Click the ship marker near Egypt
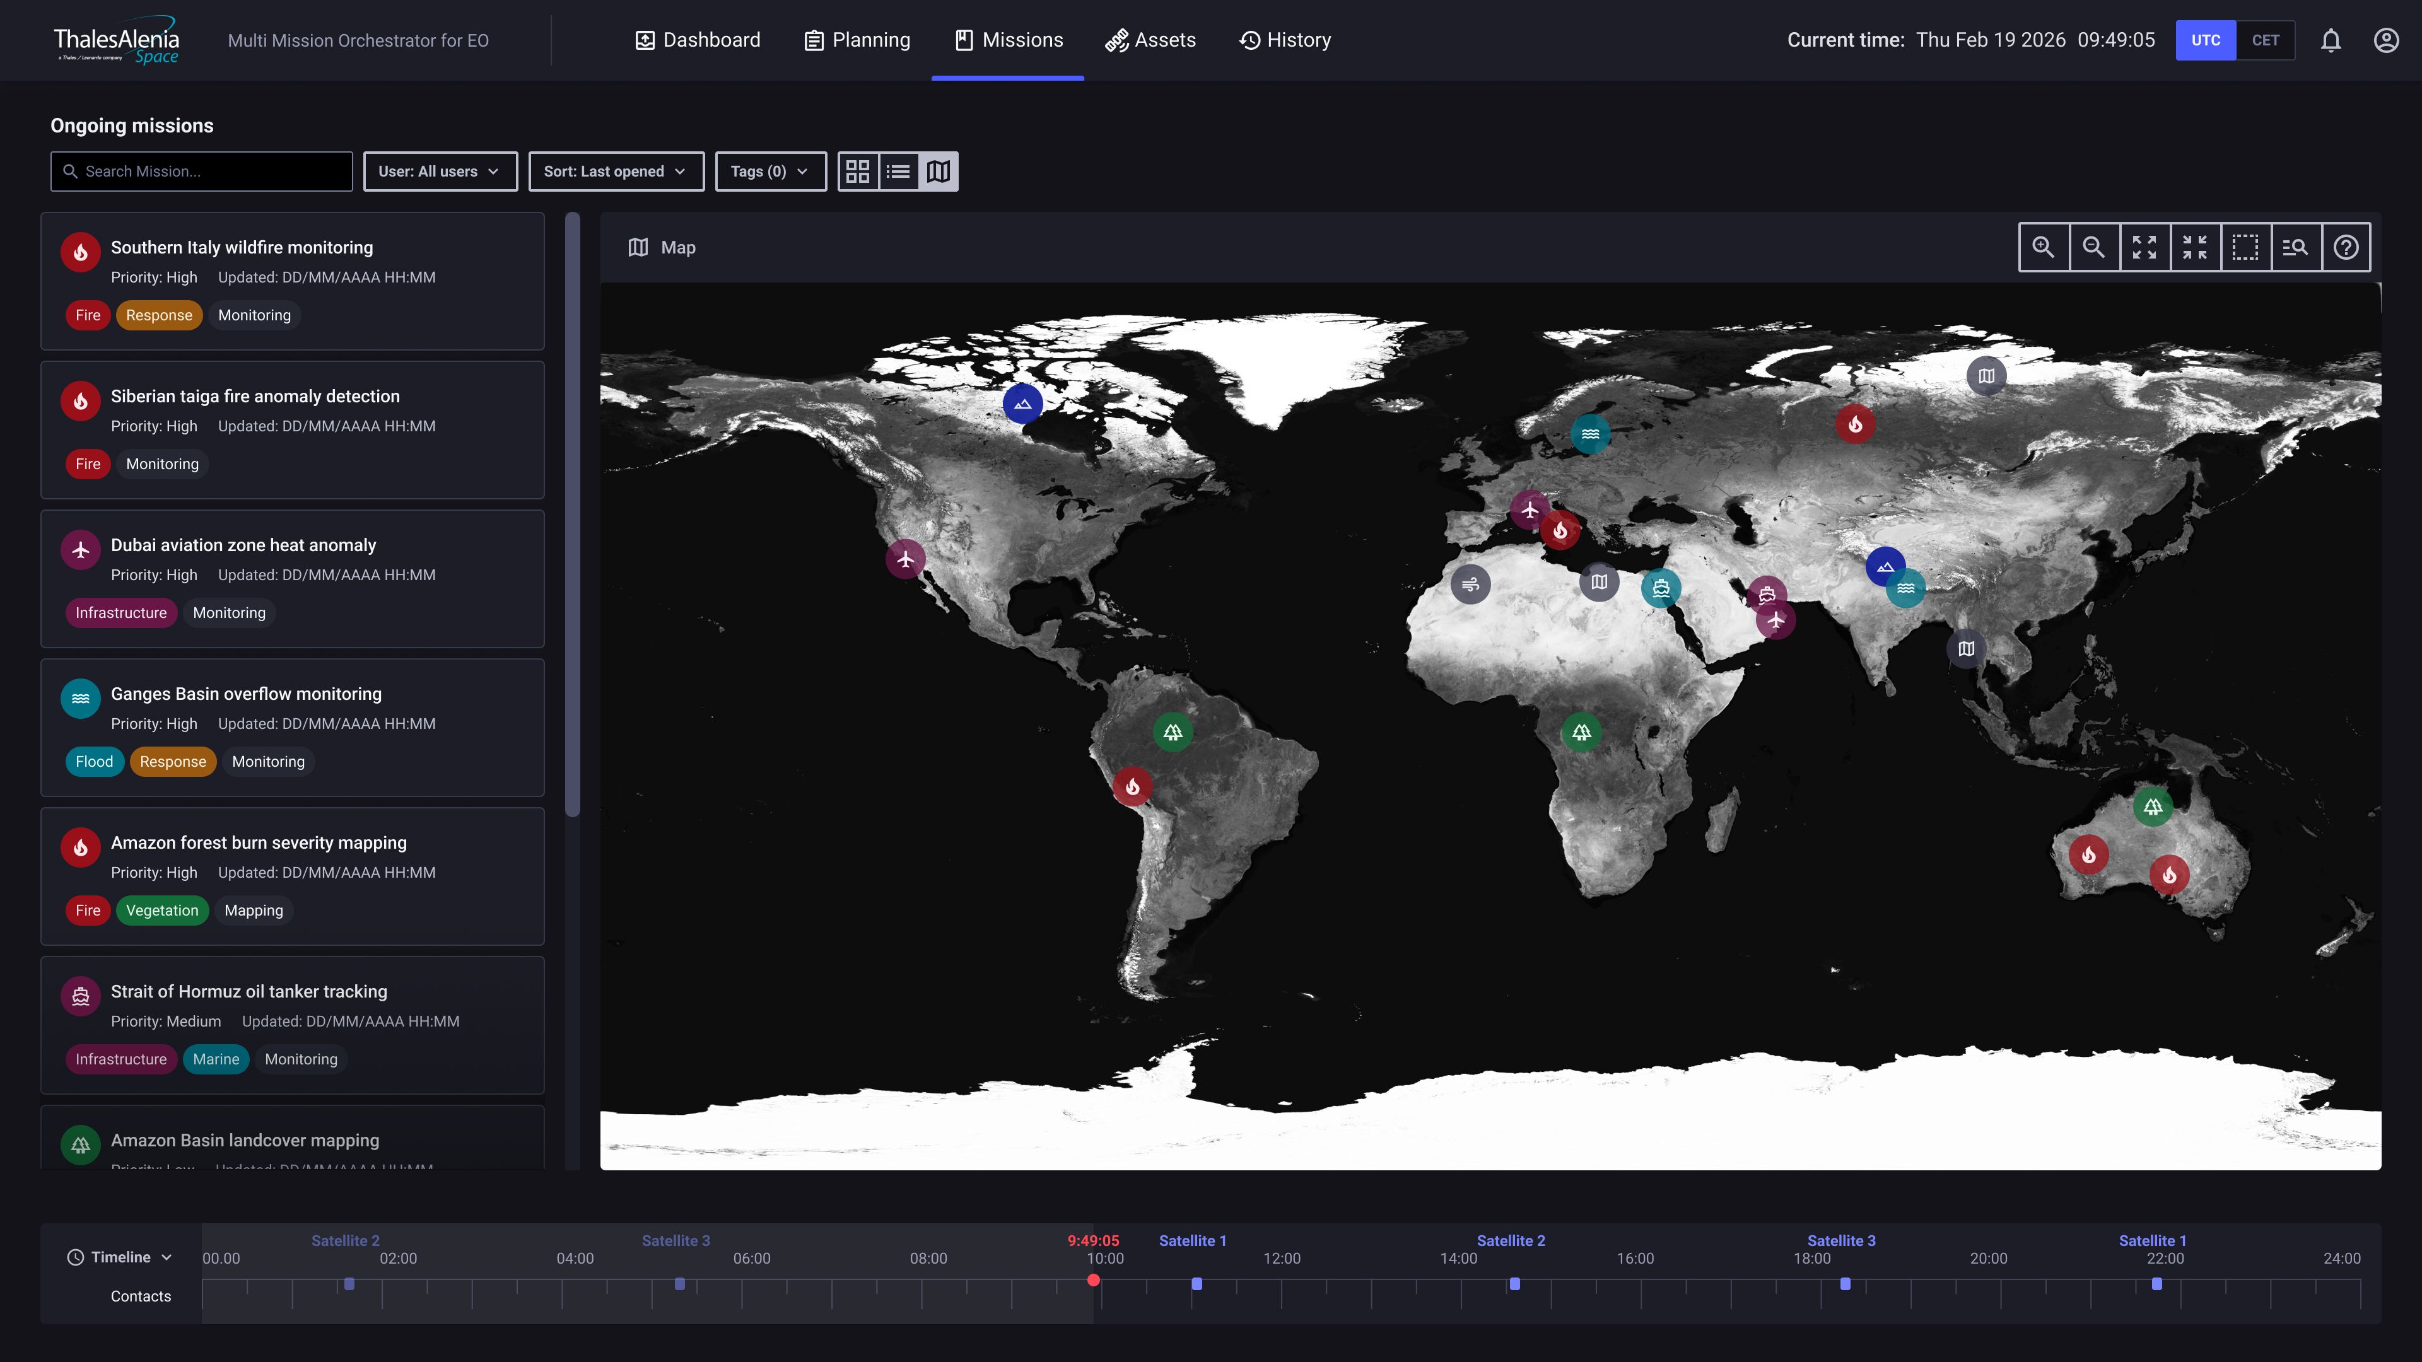 (x=1661, y=588)
